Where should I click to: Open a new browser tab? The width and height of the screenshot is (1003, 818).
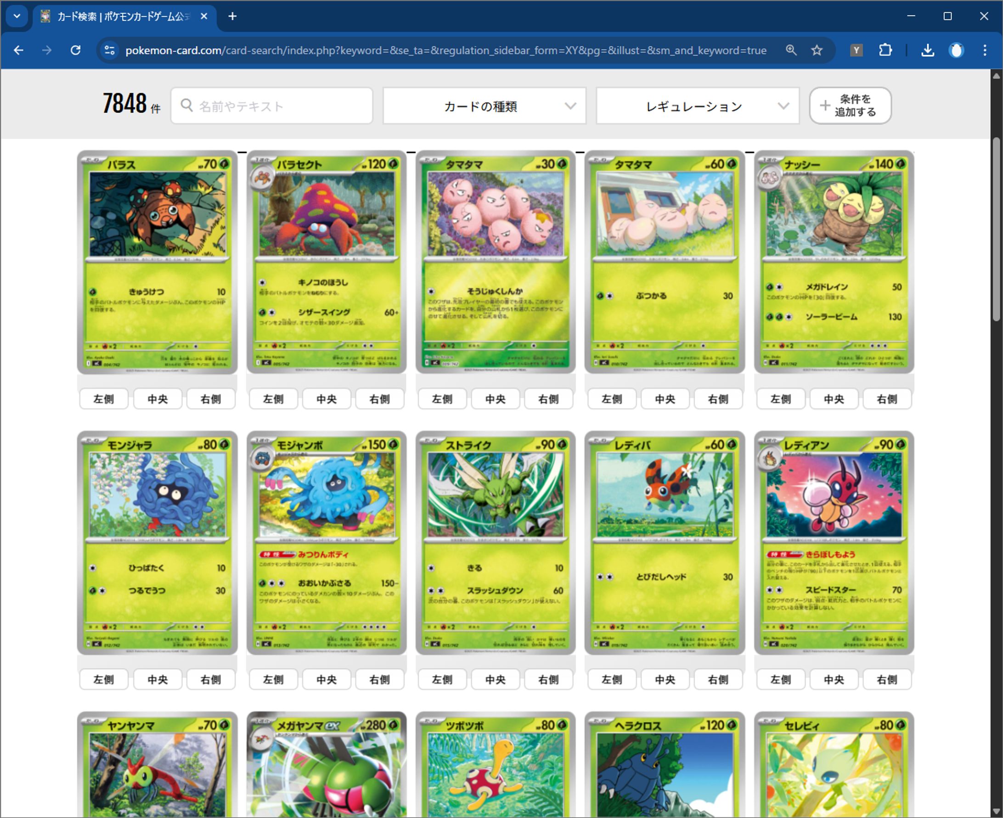(232, 17)
